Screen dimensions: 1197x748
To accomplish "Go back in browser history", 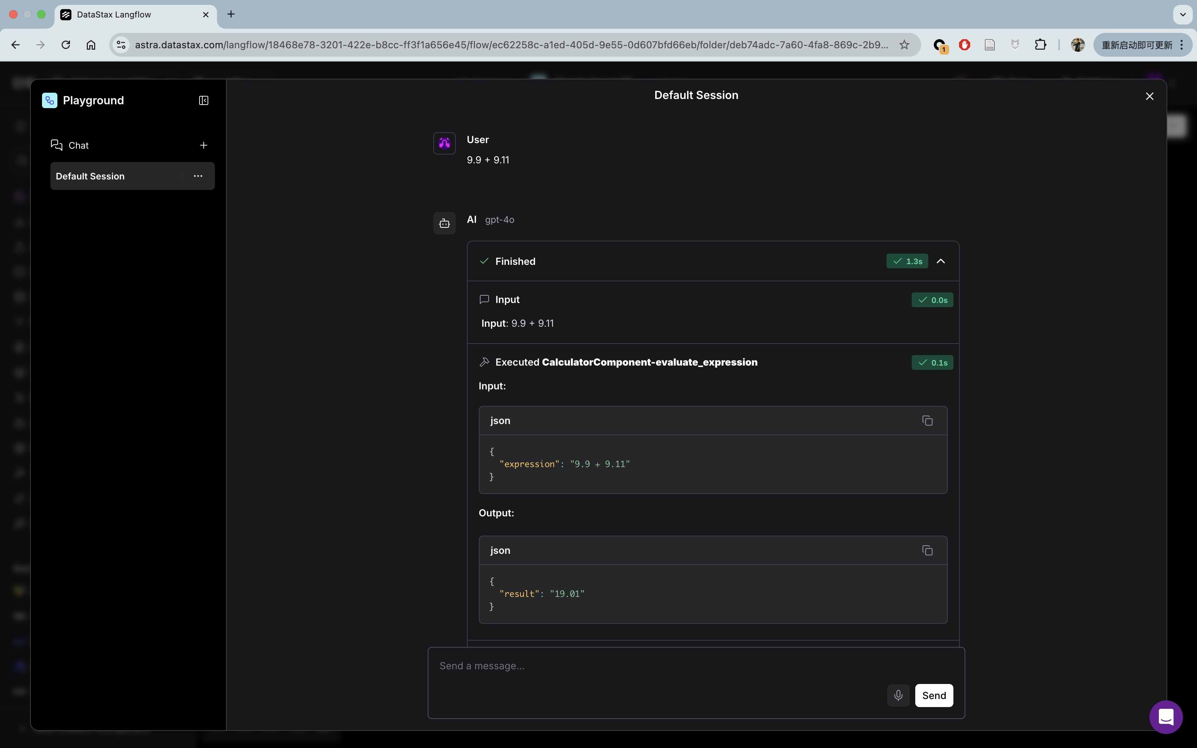I will pos(15,45).
